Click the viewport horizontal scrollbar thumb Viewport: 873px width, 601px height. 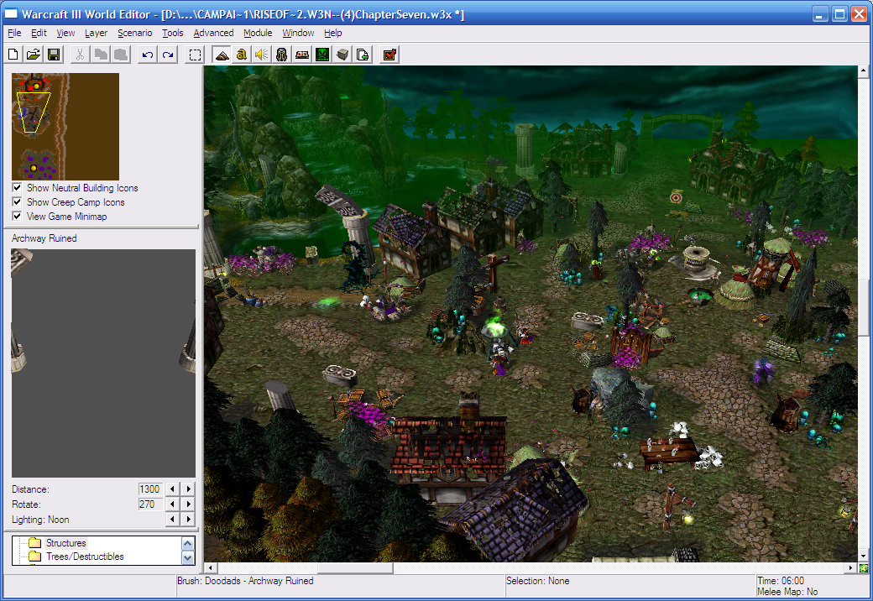(x=355, y=567)
